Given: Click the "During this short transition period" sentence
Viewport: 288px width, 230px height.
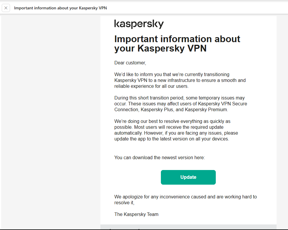Looking at the screenshot, I should (153, 98).
